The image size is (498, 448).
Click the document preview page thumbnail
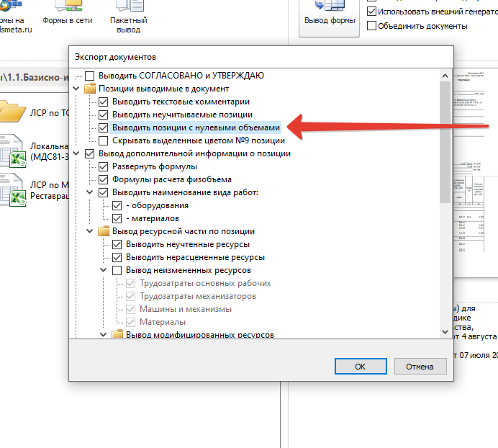tap(475, 173)
